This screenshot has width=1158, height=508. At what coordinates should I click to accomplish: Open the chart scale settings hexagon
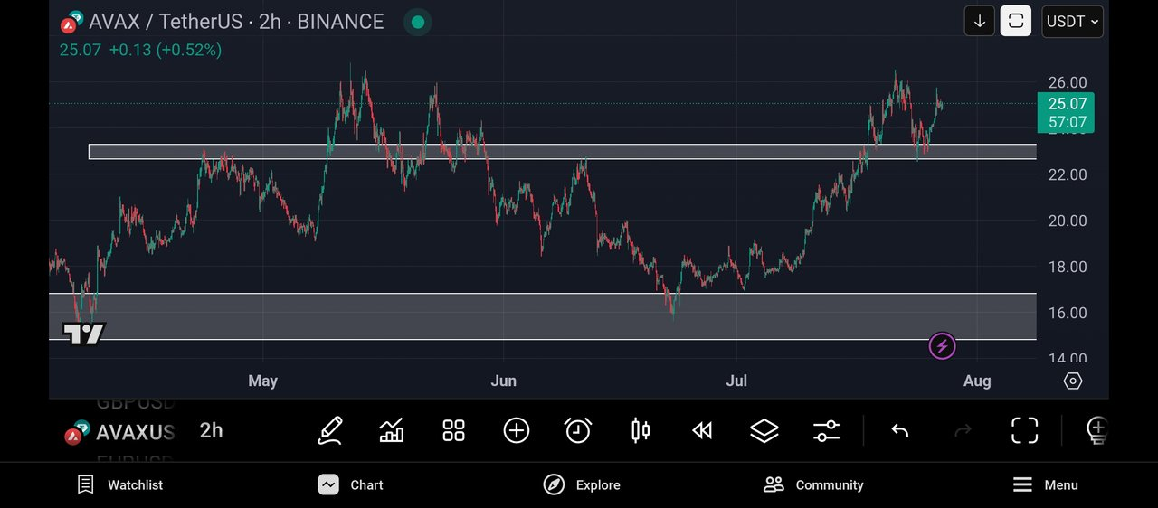click(x=1073, y=381)
